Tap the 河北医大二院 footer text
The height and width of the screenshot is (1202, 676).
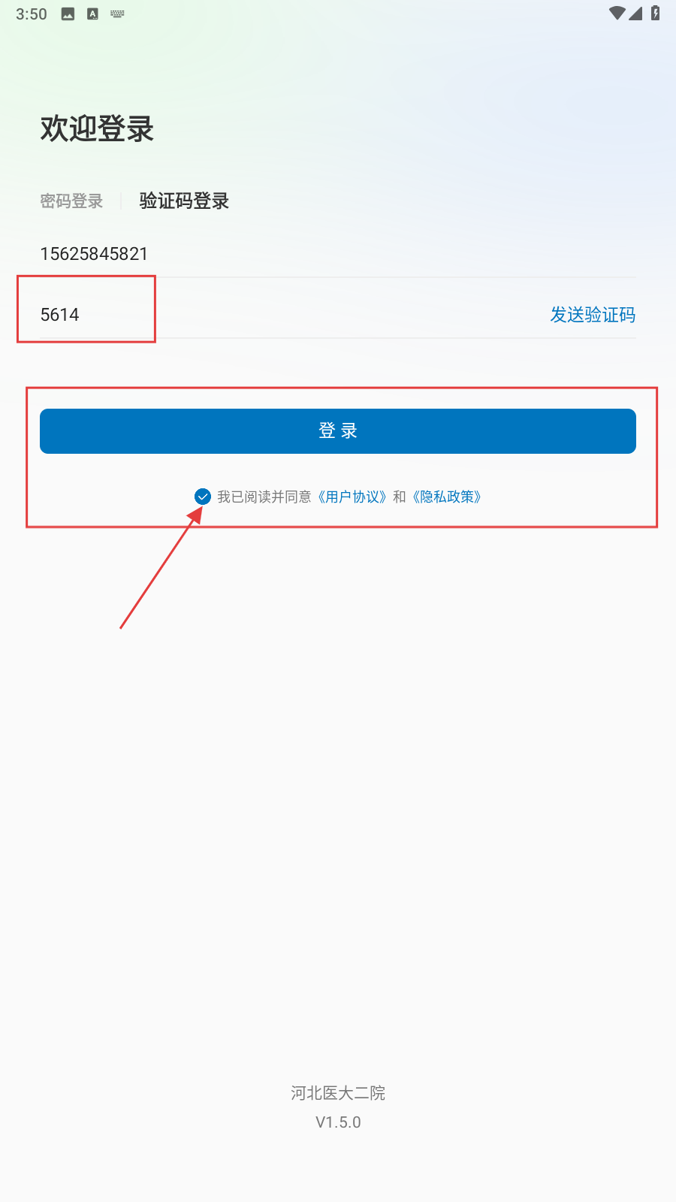338,1093
